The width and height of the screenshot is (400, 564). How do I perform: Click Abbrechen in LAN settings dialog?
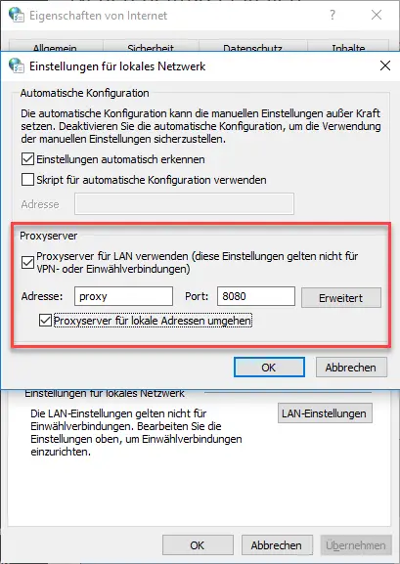[x=351, y=368]
